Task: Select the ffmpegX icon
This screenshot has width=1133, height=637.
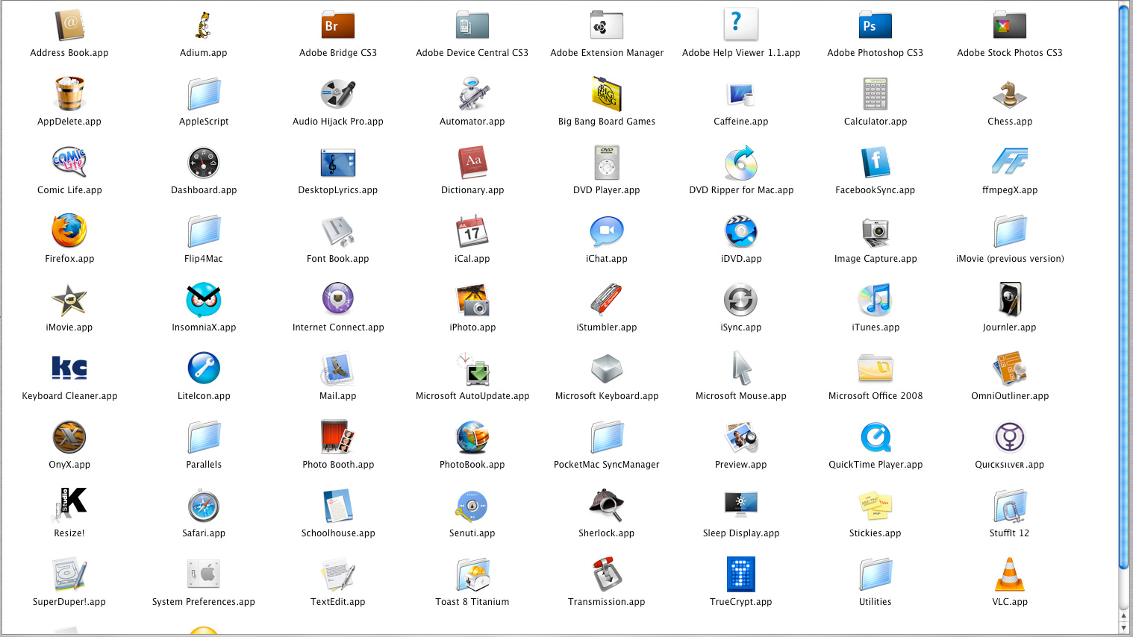Action: (x=1010, y=162)
